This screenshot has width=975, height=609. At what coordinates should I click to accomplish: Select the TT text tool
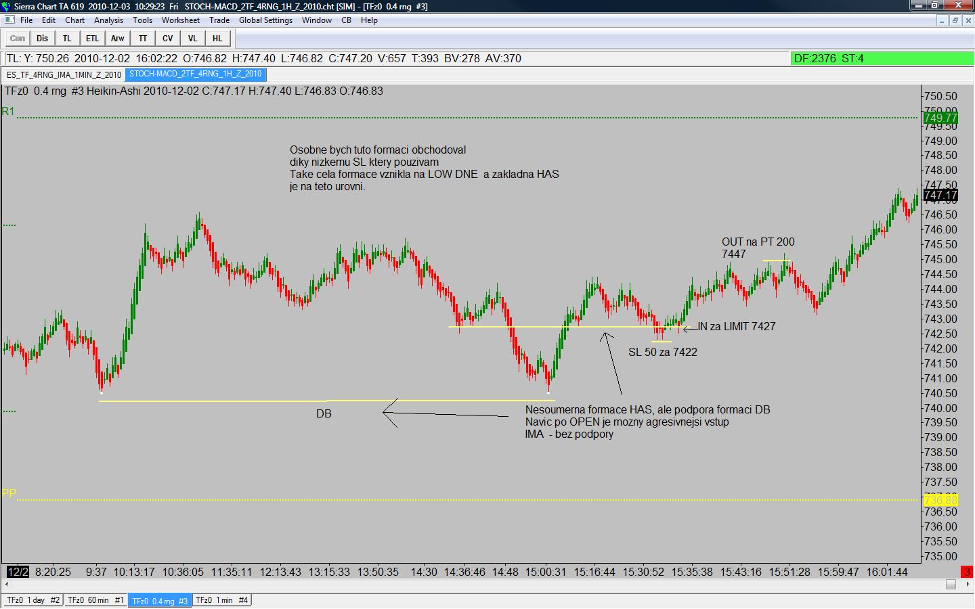[x=142, y=39]
